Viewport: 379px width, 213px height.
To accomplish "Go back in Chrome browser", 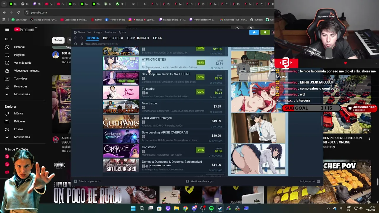I will click(4, 12).
